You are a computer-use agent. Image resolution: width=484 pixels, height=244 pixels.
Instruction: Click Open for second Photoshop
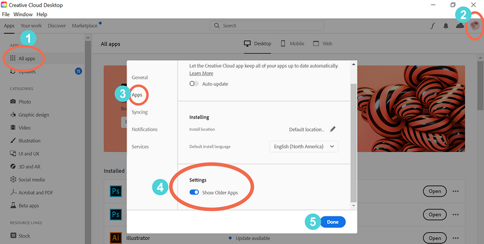pyautogui.click(x=435, y=214)
